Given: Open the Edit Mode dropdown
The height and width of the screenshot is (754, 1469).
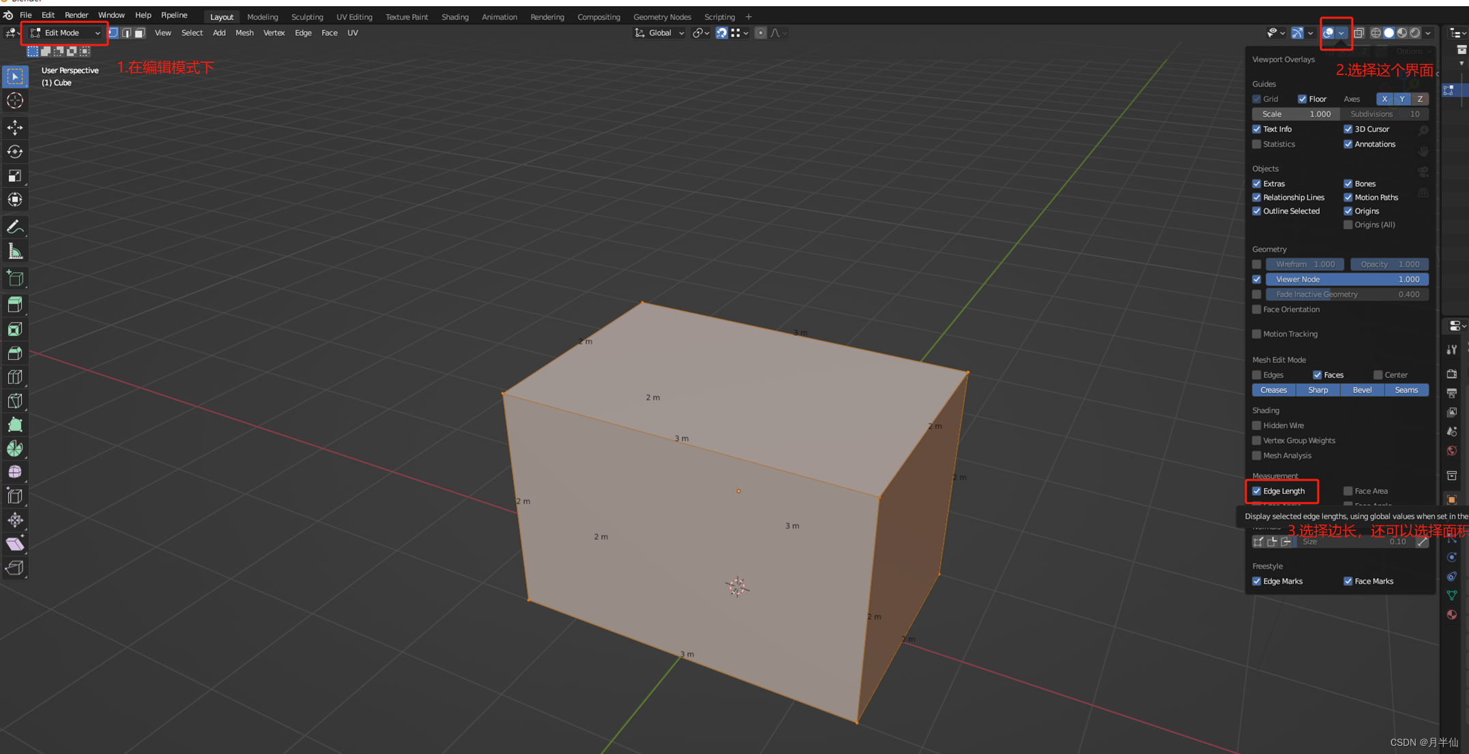Looking at the screenshot, I should coord(65,33).
